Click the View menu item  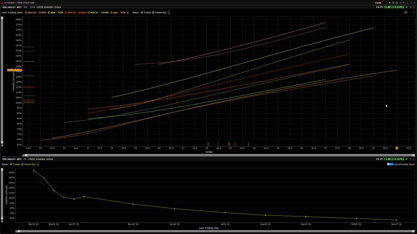pyautogui.click(x=32, y=7)
